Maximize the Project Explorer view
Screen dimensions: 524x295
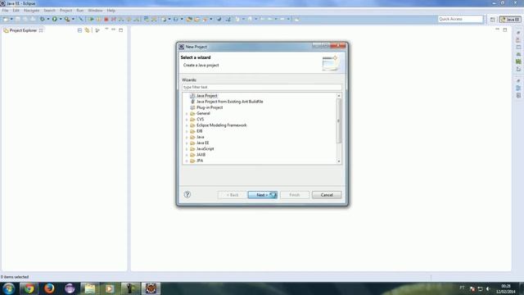coord(121,30)
